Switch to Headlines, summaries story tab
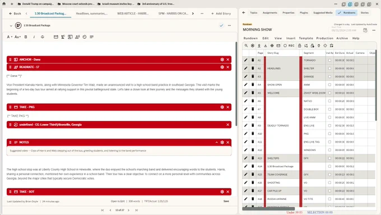 (x=92, y=13)
